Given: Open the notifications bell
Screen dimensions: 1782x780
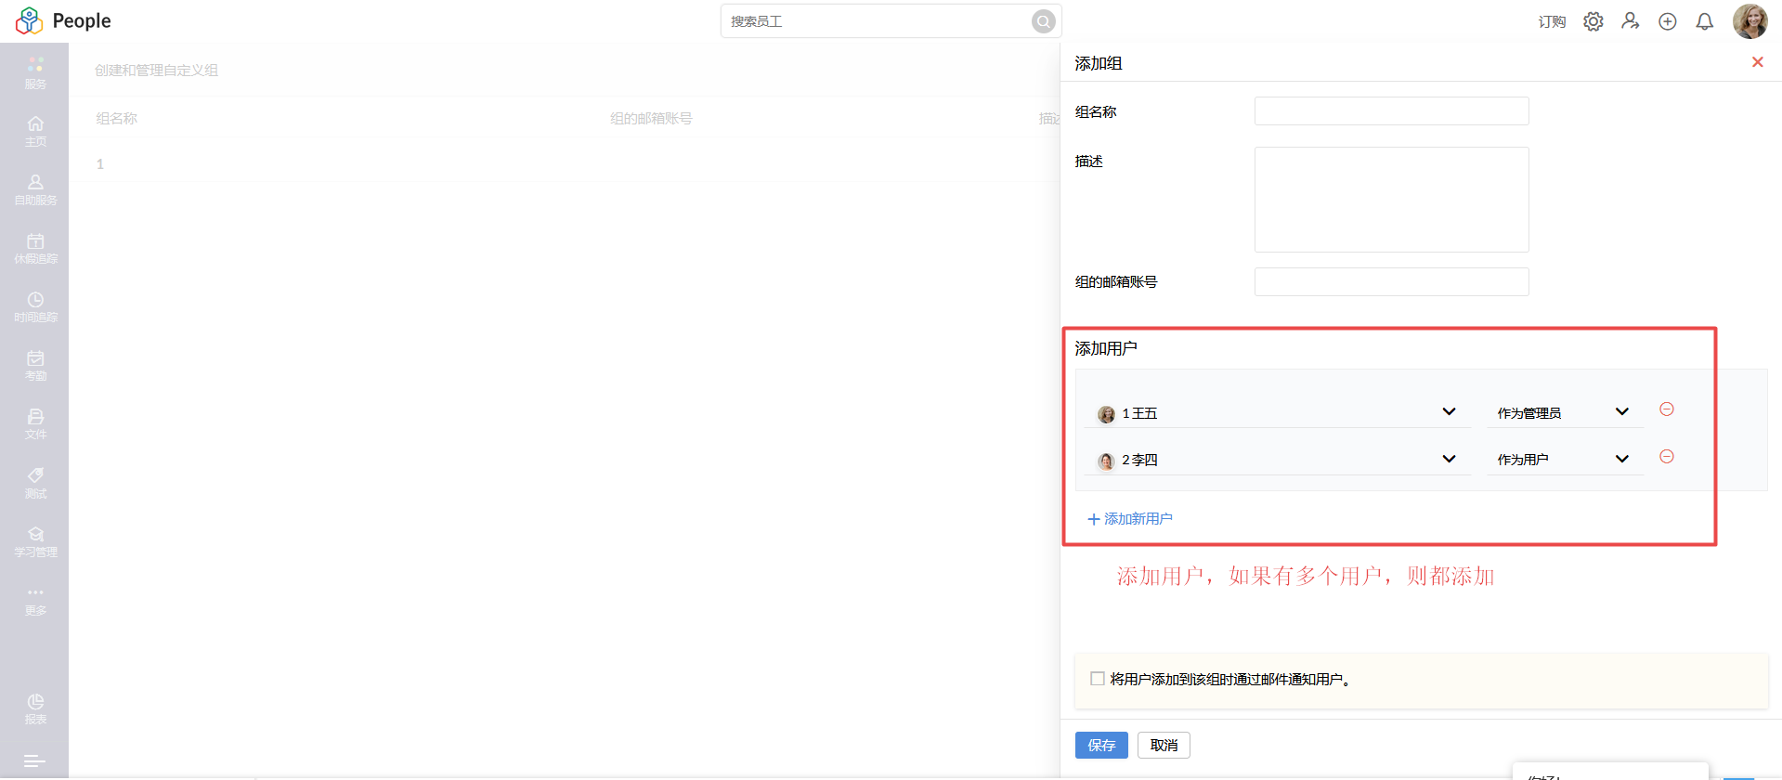Looking at the screenshot, I should pyautogui.click(x=1704, y=21).
